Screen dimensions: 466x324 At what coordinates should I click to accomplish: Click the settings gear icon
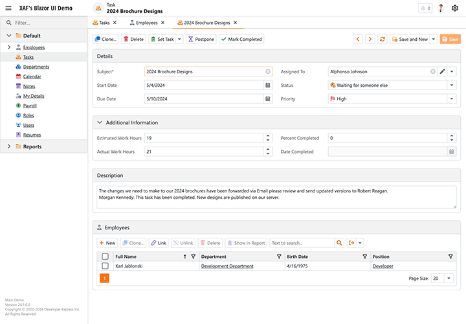pyautogui.click(x=454, y=8)
